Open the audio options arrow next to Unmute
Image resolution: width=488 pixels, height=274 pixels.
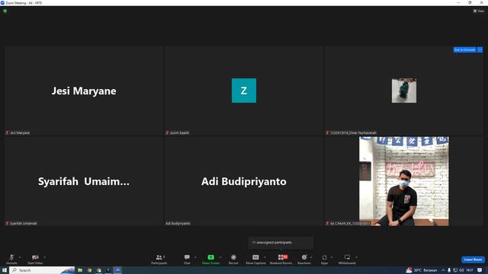pyautogui.click(x=20, y=257)
